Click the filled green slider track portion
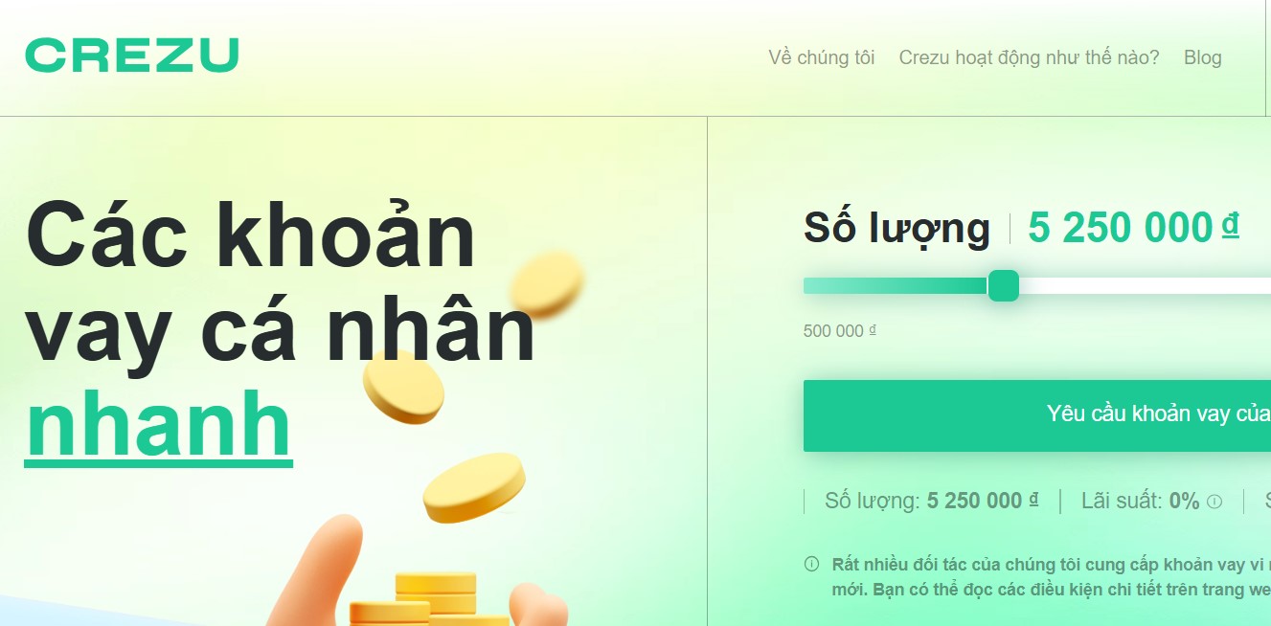The image size is (1271, 626). (896, 285)
